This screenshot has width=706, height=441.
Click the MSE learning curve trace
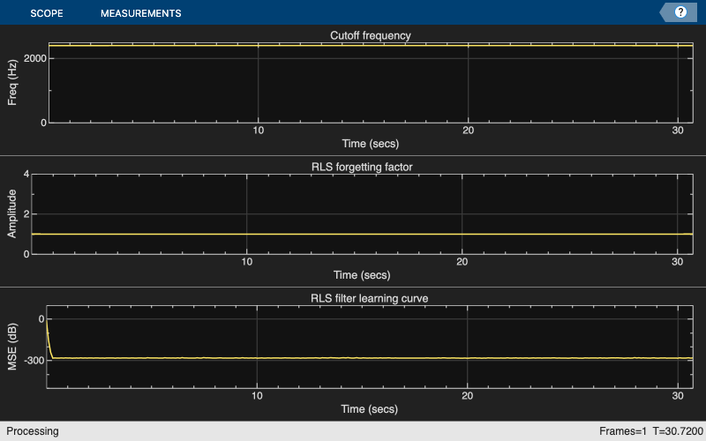point(370,358)
